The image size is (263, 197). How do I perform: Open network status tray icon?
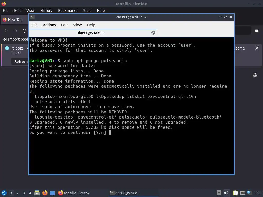[242, 193]
